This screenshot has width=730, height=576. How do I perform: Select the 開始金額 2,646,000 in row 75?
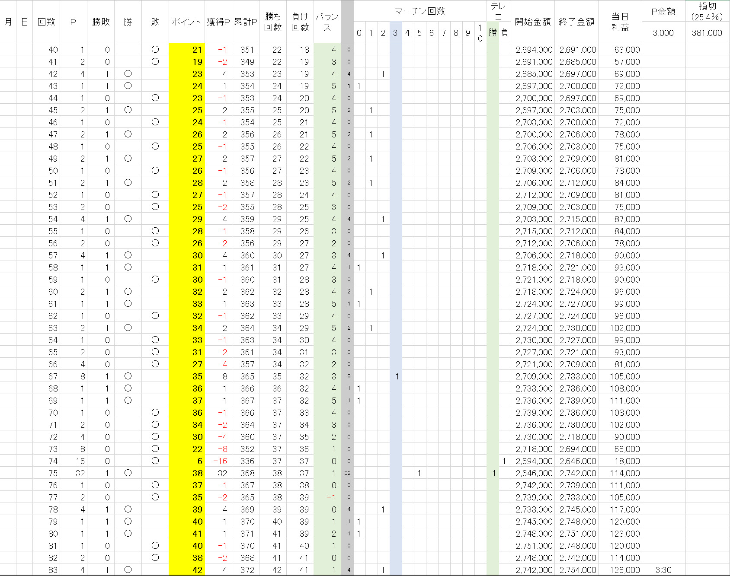[x=533, y=473]
